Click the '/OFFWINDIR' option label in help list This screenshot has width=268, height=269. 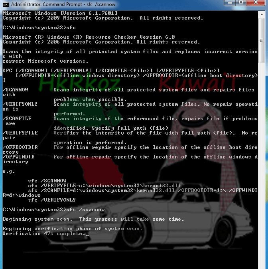(18, 157)
